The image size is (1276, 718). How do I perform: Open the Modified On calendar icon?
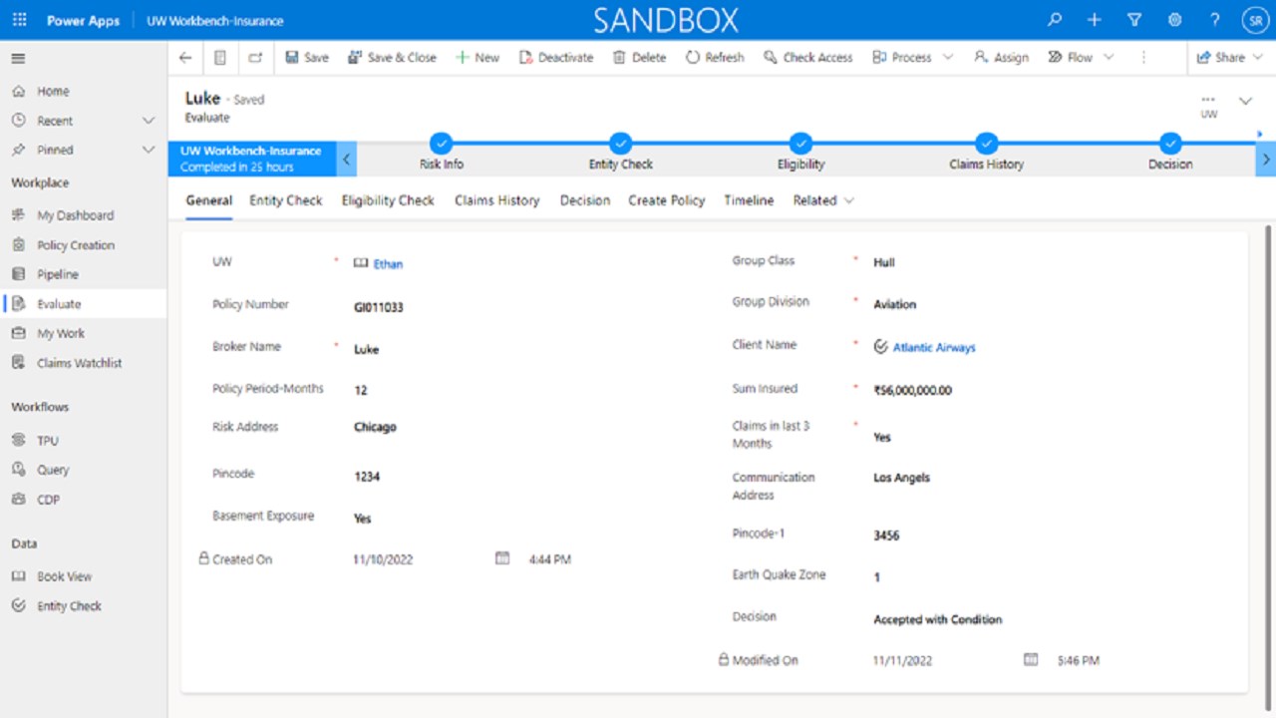tap(1031, 659)
